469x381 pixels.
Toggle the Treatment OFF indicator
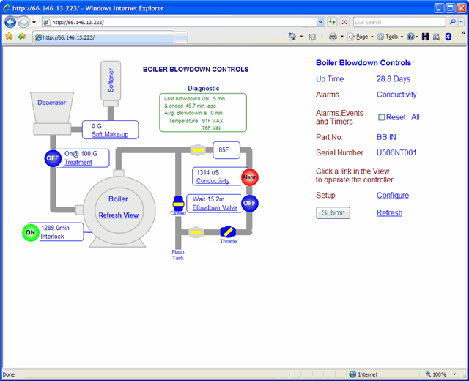click(x=53, y=158)
